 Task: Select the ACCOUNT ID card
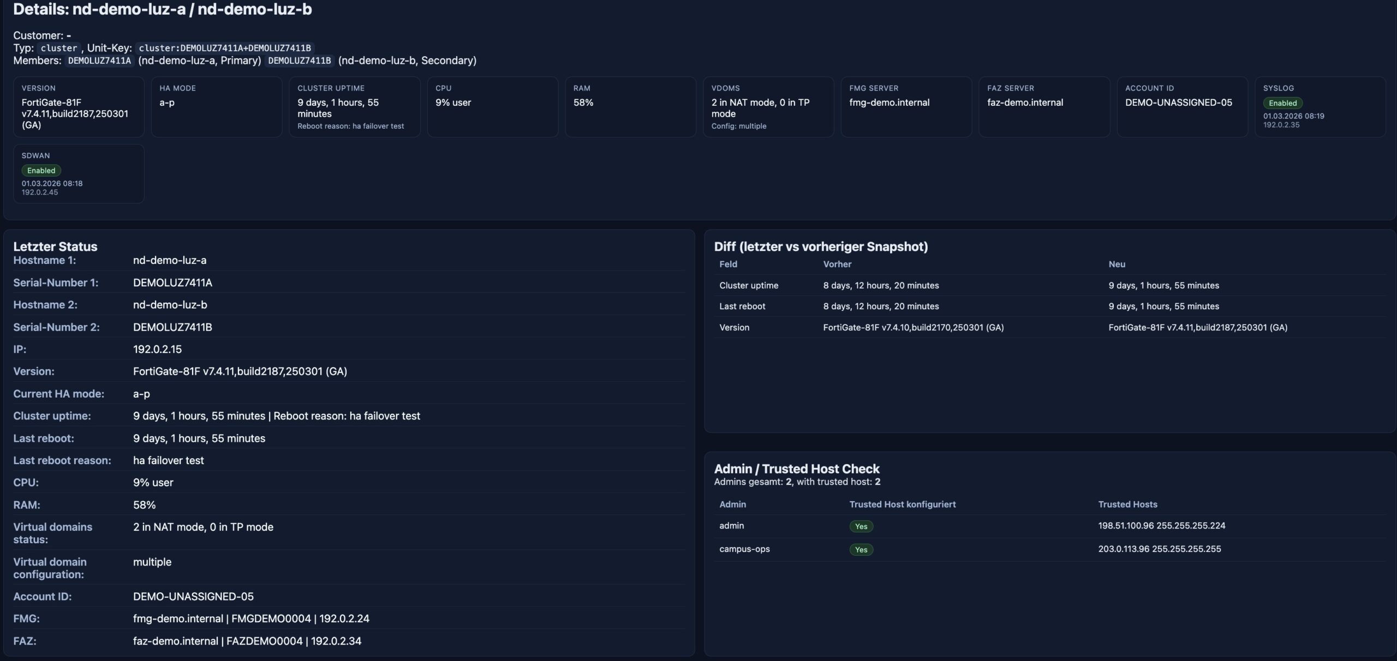point(1181,107)
